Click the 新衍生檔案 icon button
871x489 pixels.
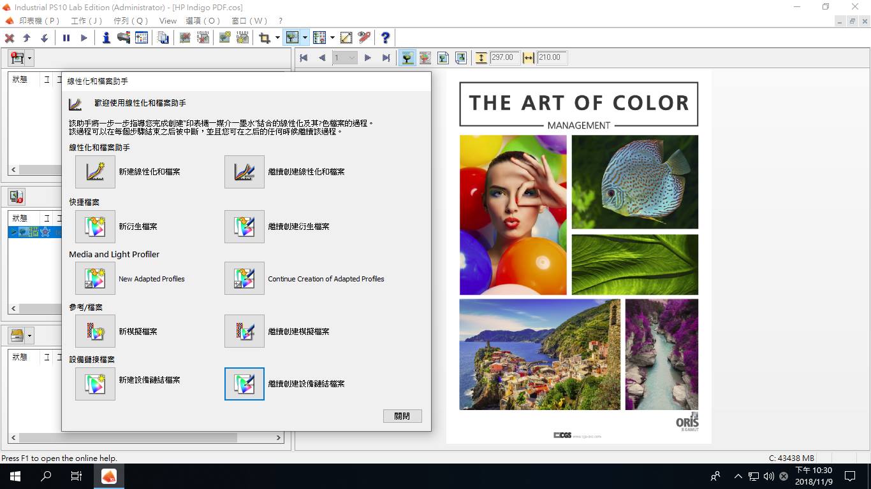point(95,227)
